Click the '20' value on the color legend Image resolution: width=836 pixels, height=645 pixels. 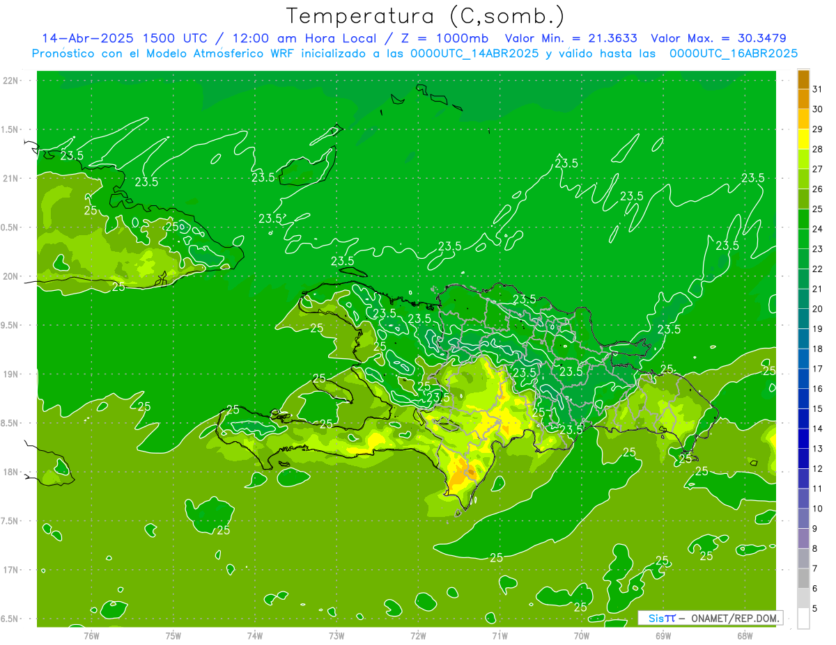(x=817, y=309)
